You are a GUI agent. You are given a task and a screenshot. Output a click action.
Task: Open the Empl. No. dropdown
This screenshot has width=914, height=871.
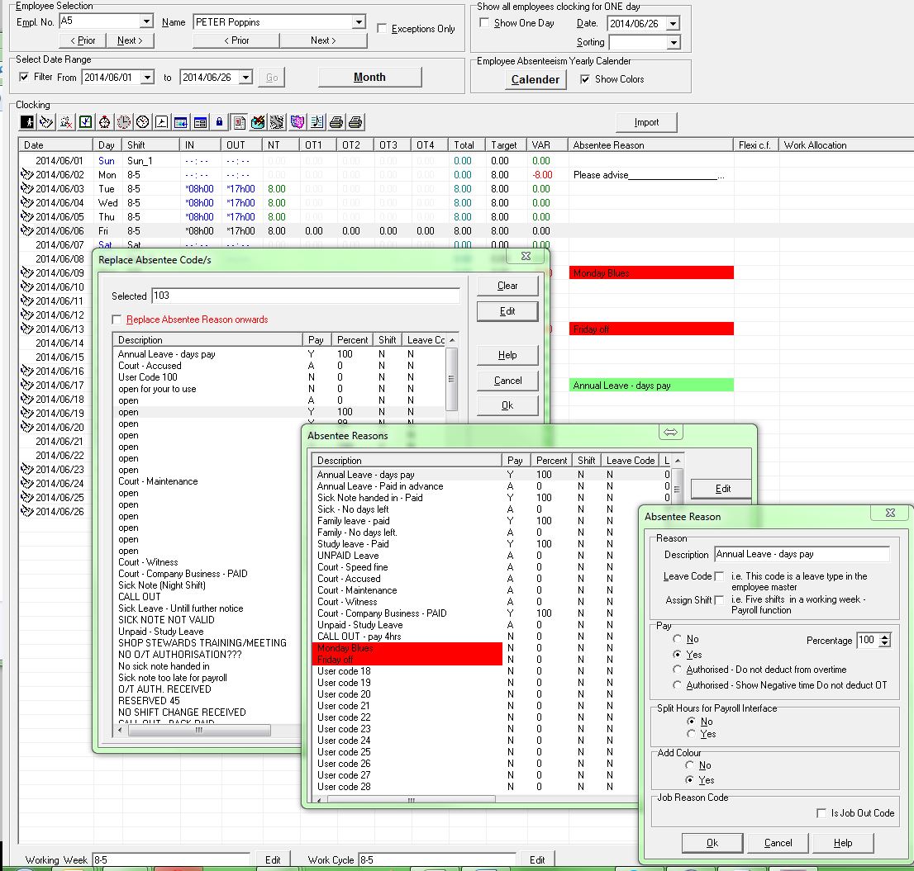coord(146,21)
